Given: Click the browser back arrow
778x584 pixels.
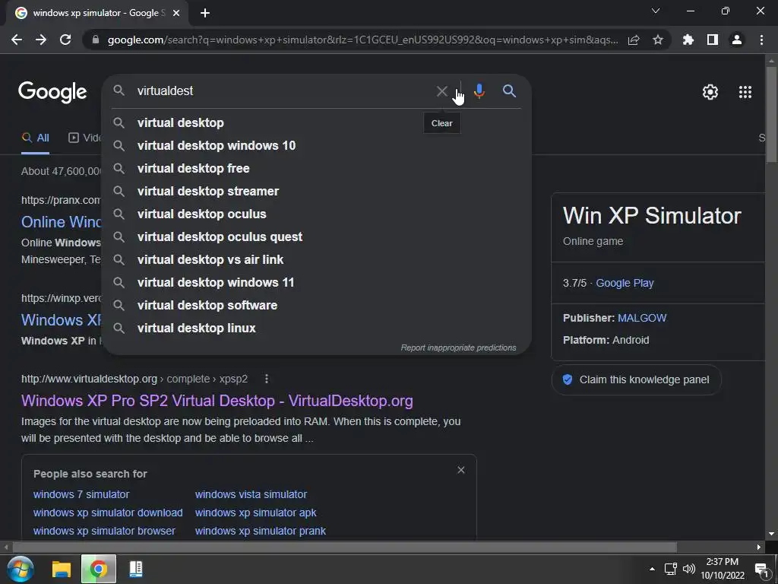Looking at the screenshot, I should click(17, 40).
